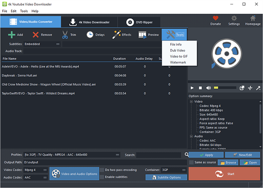
Task: Click the scissors icon under preview
Action: click(250, 88)
